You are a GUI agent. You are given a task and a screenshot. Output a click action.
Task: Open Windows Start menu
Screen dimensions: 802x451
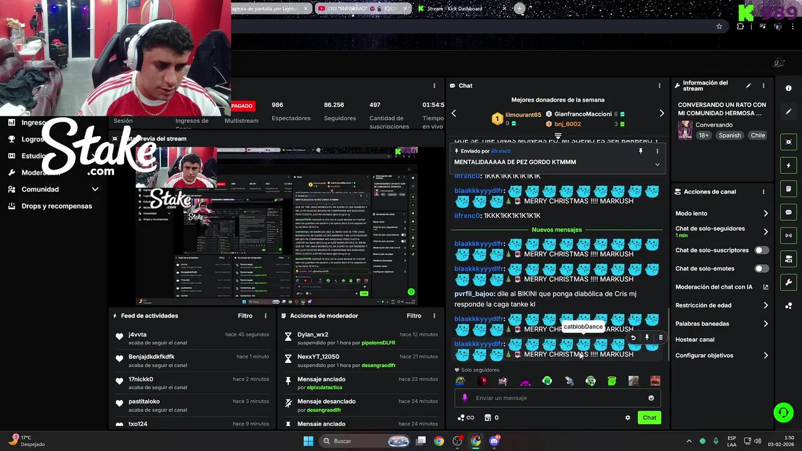308,441
